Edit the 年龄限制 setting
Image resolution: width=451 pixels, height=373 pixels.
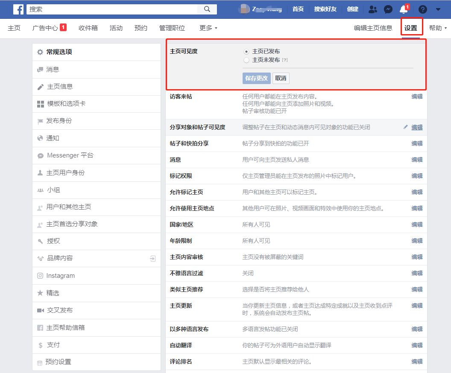[417, 241]
